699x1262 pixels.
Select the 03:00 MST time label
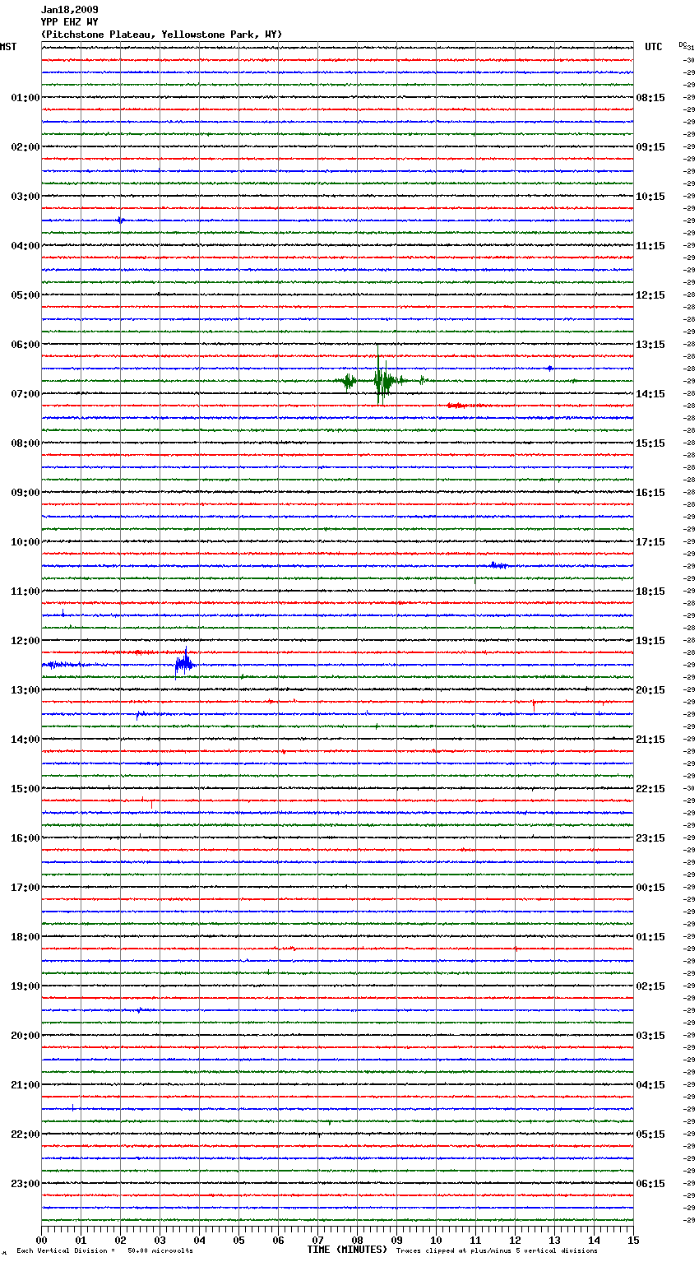coord(25,197)
